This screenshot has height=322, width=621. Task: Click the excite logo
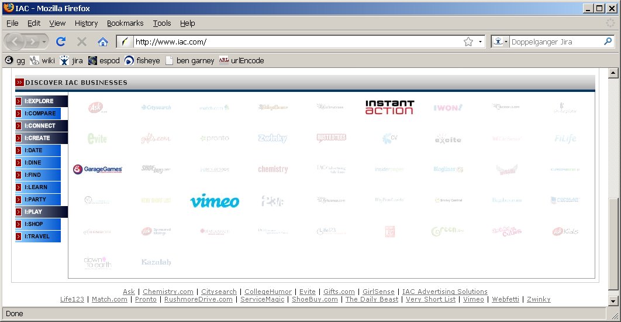click(x=448, y=139)
